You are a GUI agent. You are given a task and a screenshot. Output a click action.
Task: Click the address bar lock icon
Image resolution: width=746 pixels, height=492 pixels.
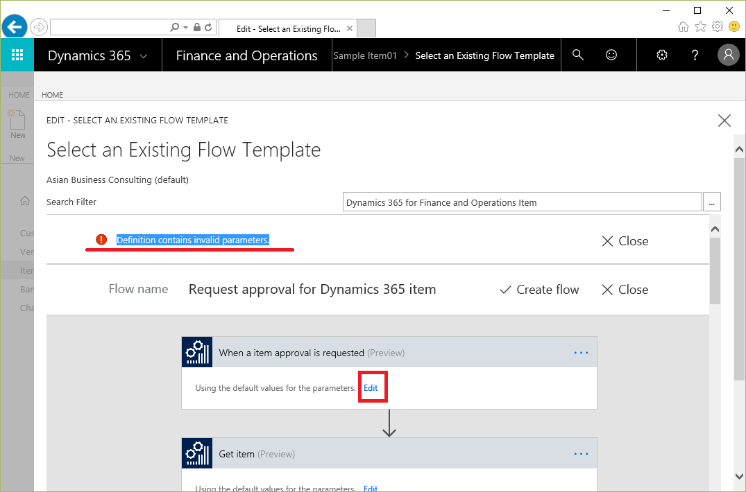click(x=196, y=28)
